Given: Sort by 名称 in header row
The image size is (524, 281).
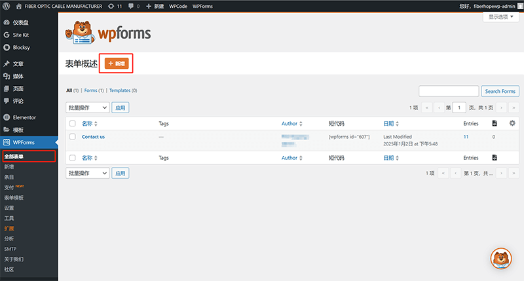Looking at the screenshot, I should pyautogui.click(x=90, y=123).
